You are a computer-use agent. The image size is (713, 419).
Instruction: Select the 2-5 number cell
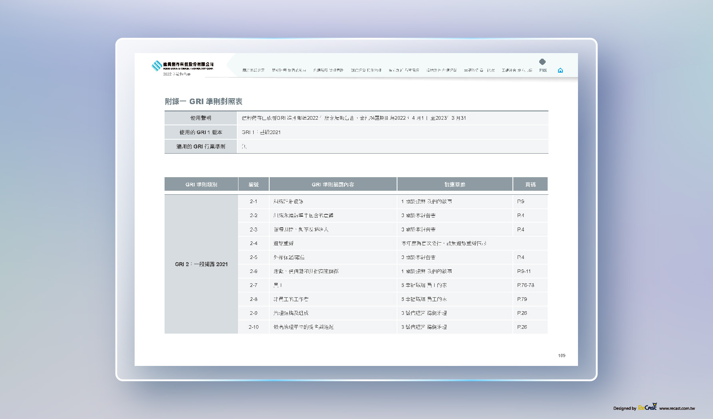pyautogui.click(x=254, y=257)
